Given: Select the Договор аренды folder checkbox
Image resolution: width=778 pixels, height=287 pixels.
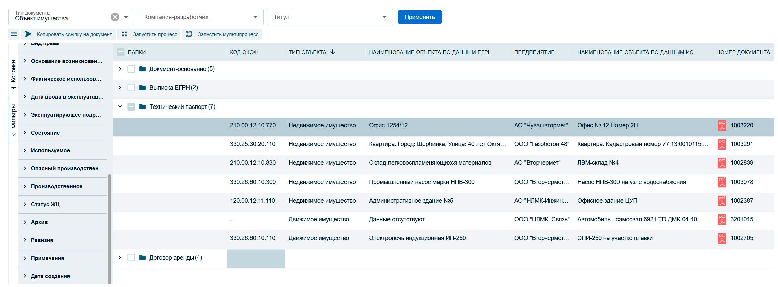Looking at the screenshot, I should coord(131,258).
